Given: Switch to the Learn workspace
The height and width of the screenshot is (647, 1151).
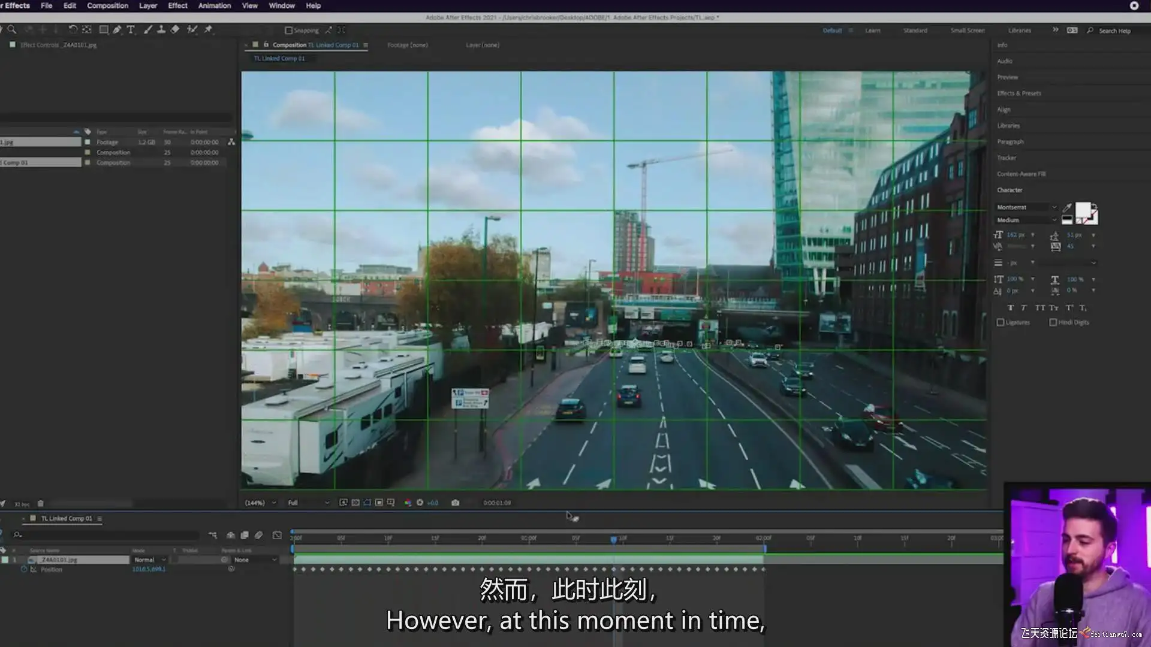Looking at the screenshot, I should tap(873, 31).
